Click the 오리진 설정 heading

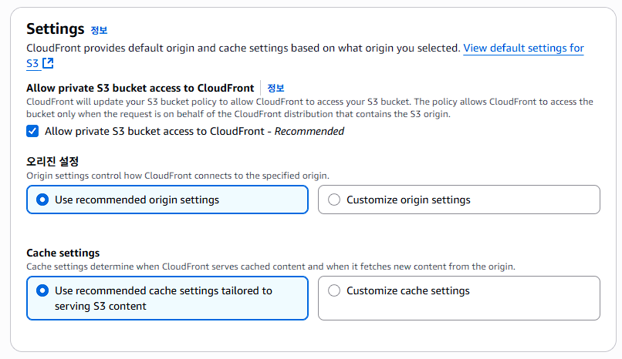pos(52,161)
